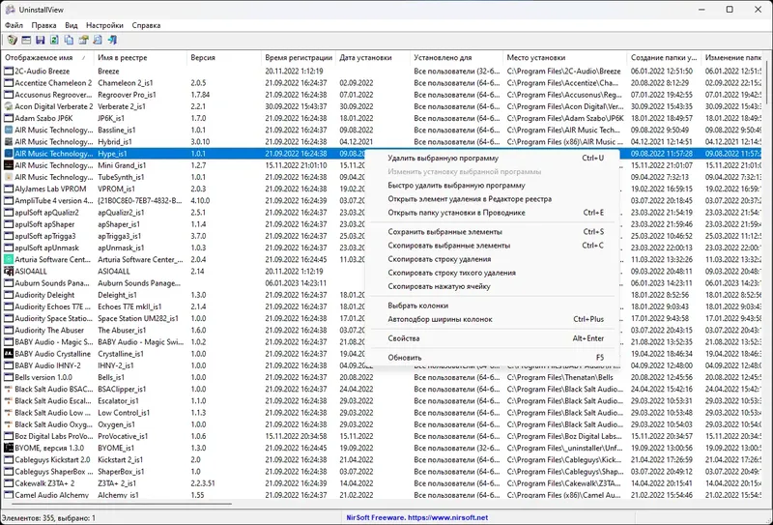
Task: Click the icon of Cakewalk Z3TA+ 2 row
Action: (9, 483)
